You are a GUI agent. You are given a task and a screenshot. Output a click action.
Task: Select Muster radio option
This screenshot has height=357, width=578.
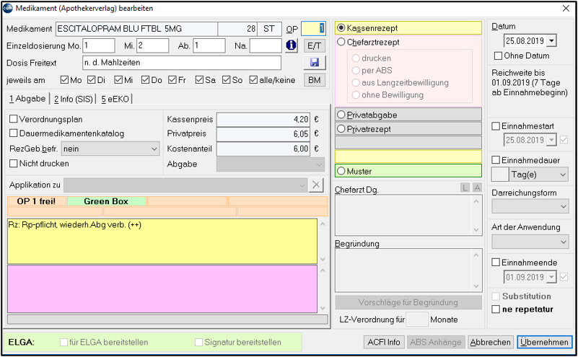click(x=341, y=172)
